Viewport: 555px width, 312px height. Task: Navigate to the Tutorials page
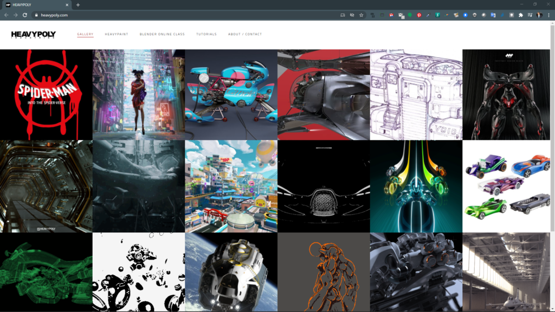(x=206, y=34)
